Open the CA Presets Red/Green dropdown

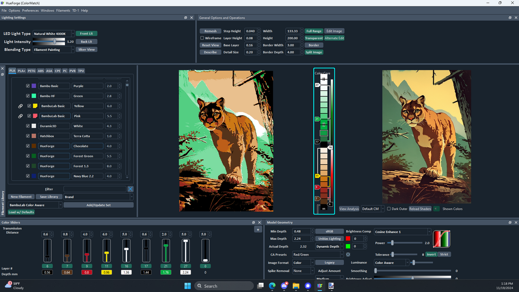click(318, 254)
